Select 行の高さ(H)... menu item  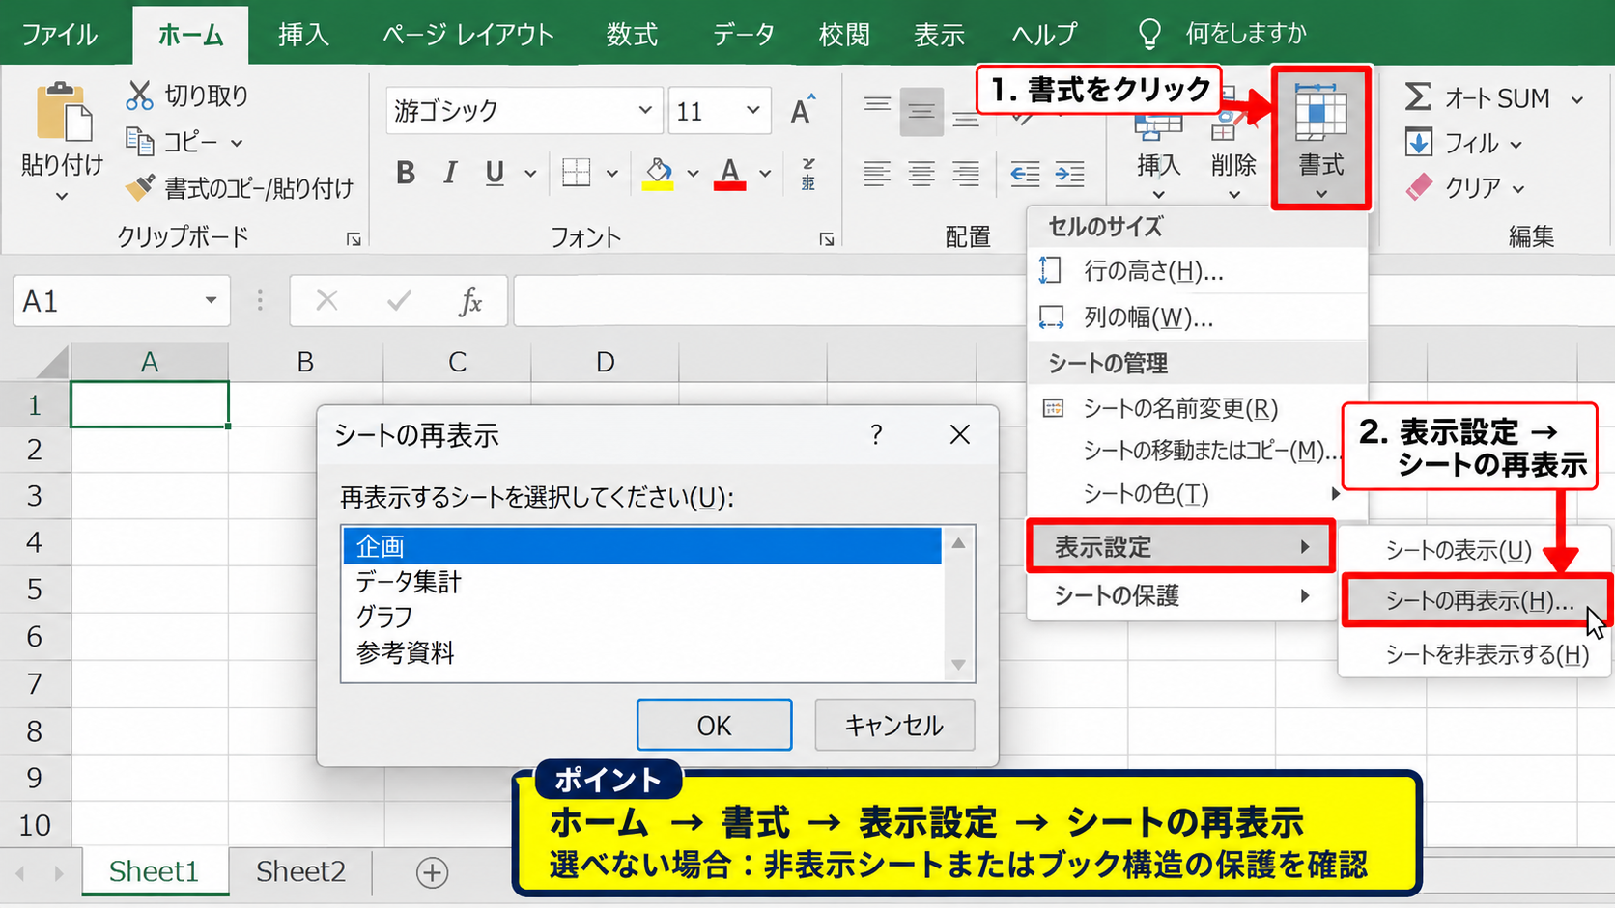tap(1198, 271)
